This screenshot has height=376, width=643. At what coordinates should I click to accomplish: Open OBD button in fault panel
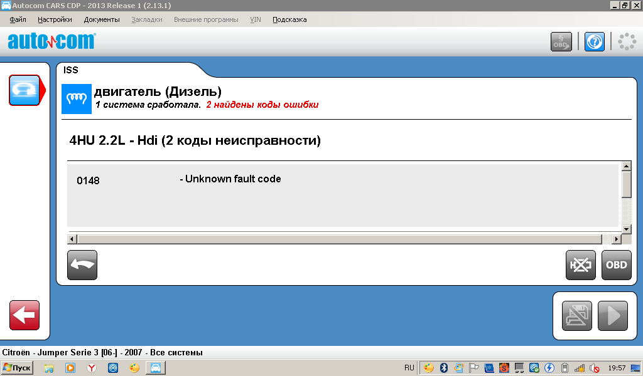click(x=617, y=265)
